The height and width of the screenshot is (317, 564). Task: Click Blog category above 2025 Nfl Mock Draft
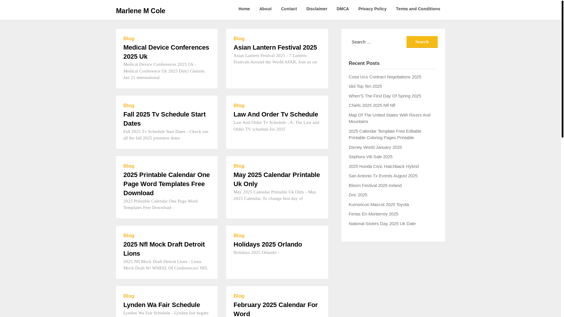click(x=129, y=235)
